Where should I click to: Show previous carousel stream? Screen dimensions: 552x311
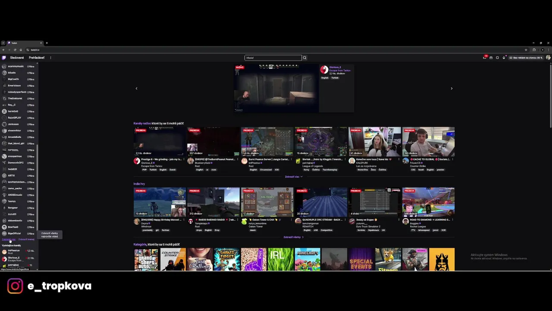point(136,88)
